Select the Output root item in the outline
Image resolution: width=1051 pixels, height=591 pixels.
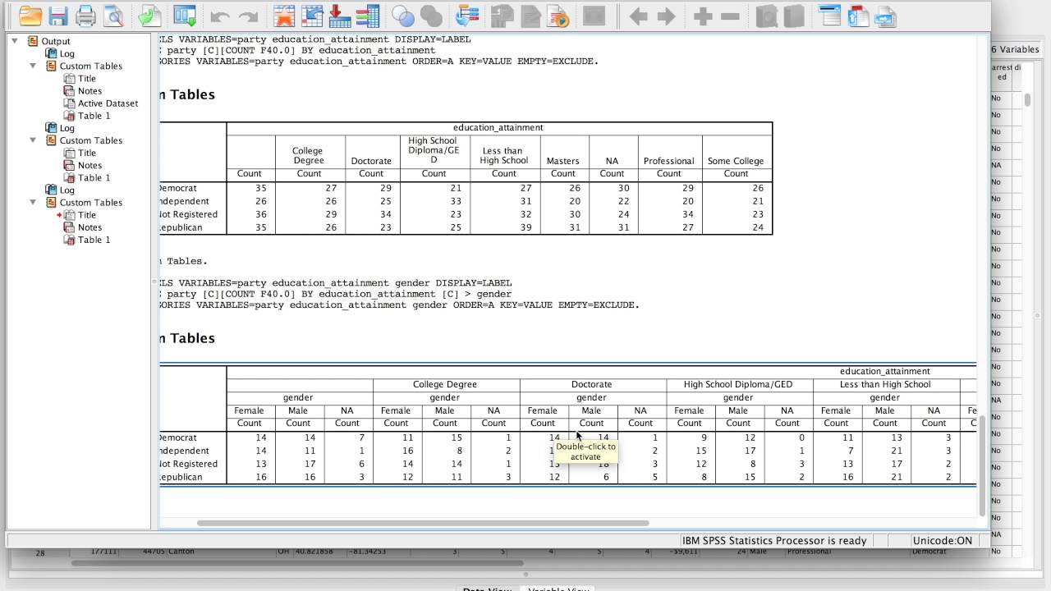click(56, 41)
